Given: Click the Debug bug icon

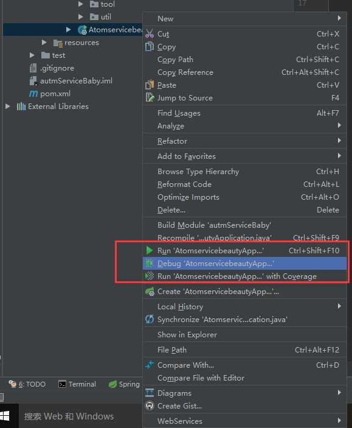Looking at the screenshot, I should (x=150, y=263).
